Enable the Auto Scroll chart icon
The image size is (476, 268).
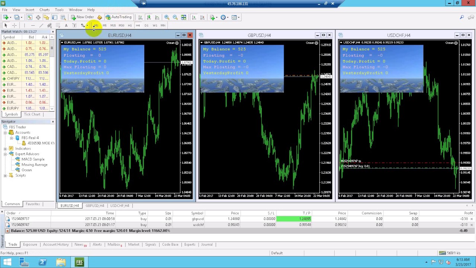tap(194, 17)
